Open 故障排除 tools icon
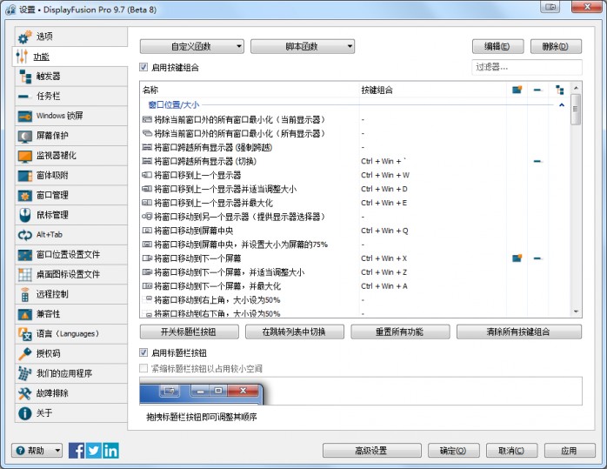 24,393
